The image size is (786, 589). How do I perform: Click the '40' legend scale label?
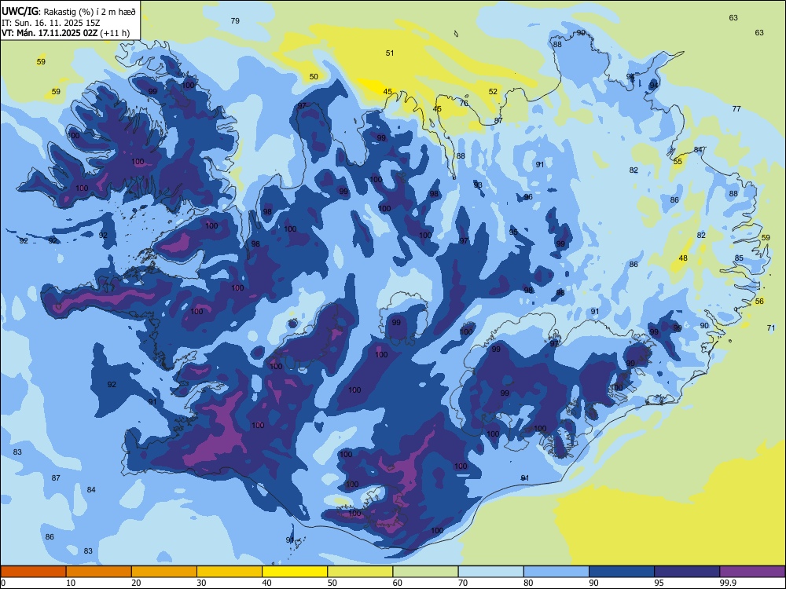(x=266, y=583)
